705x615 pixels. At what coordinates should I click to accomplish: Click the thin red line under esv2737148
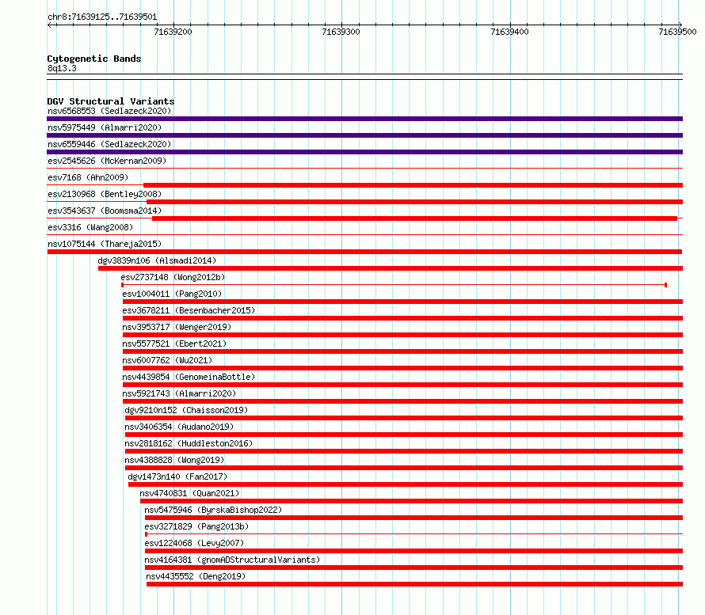coord(394,285)
